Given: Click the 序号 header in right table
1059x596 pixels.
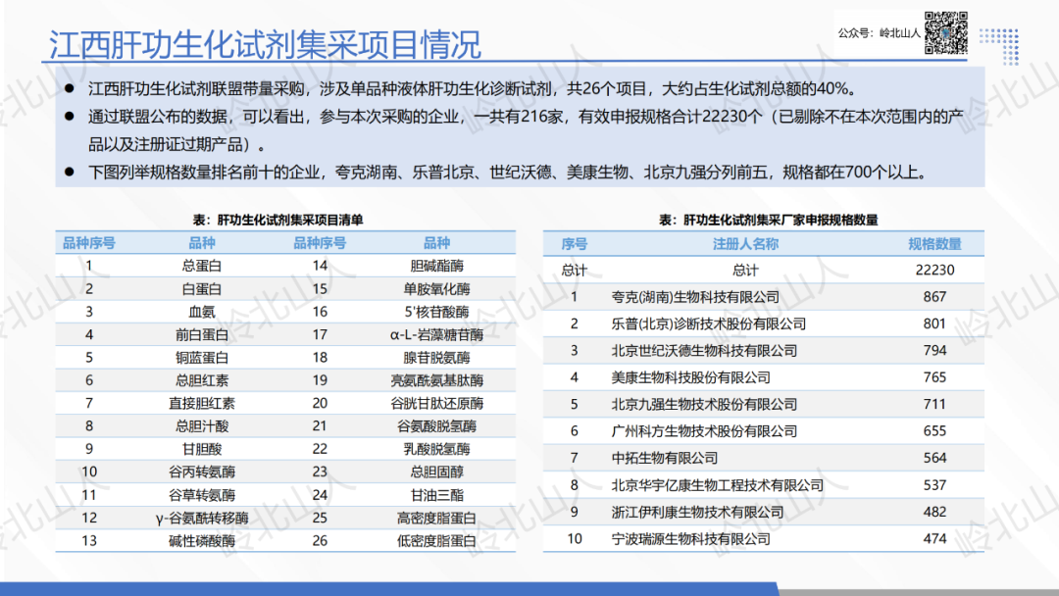Looking at the screenshot, I should tap(575, 243).
